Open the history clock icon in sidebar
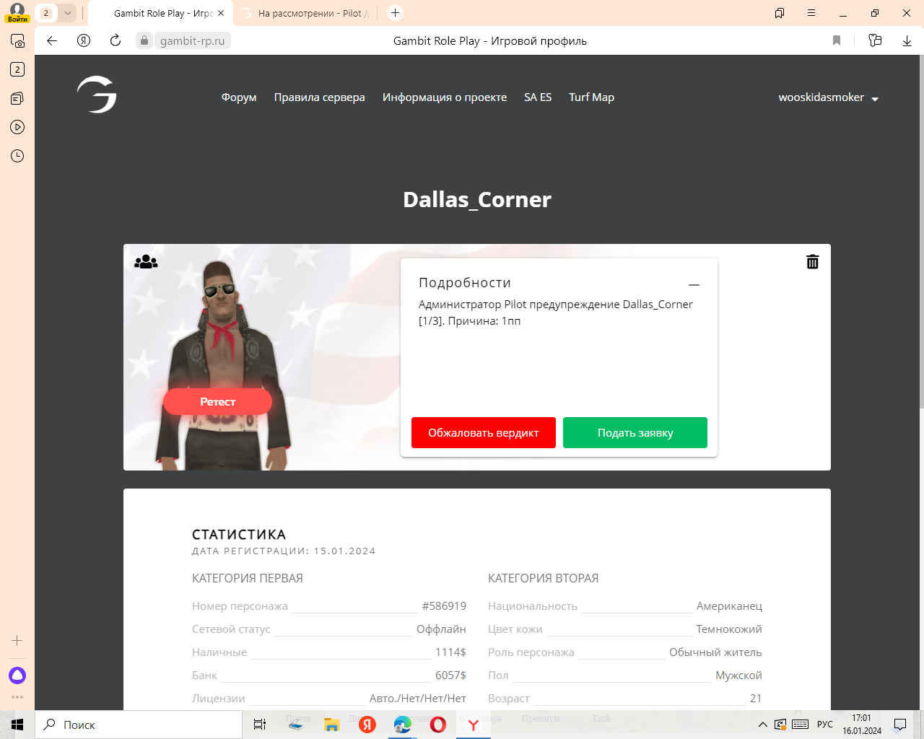 coord(17,156)
